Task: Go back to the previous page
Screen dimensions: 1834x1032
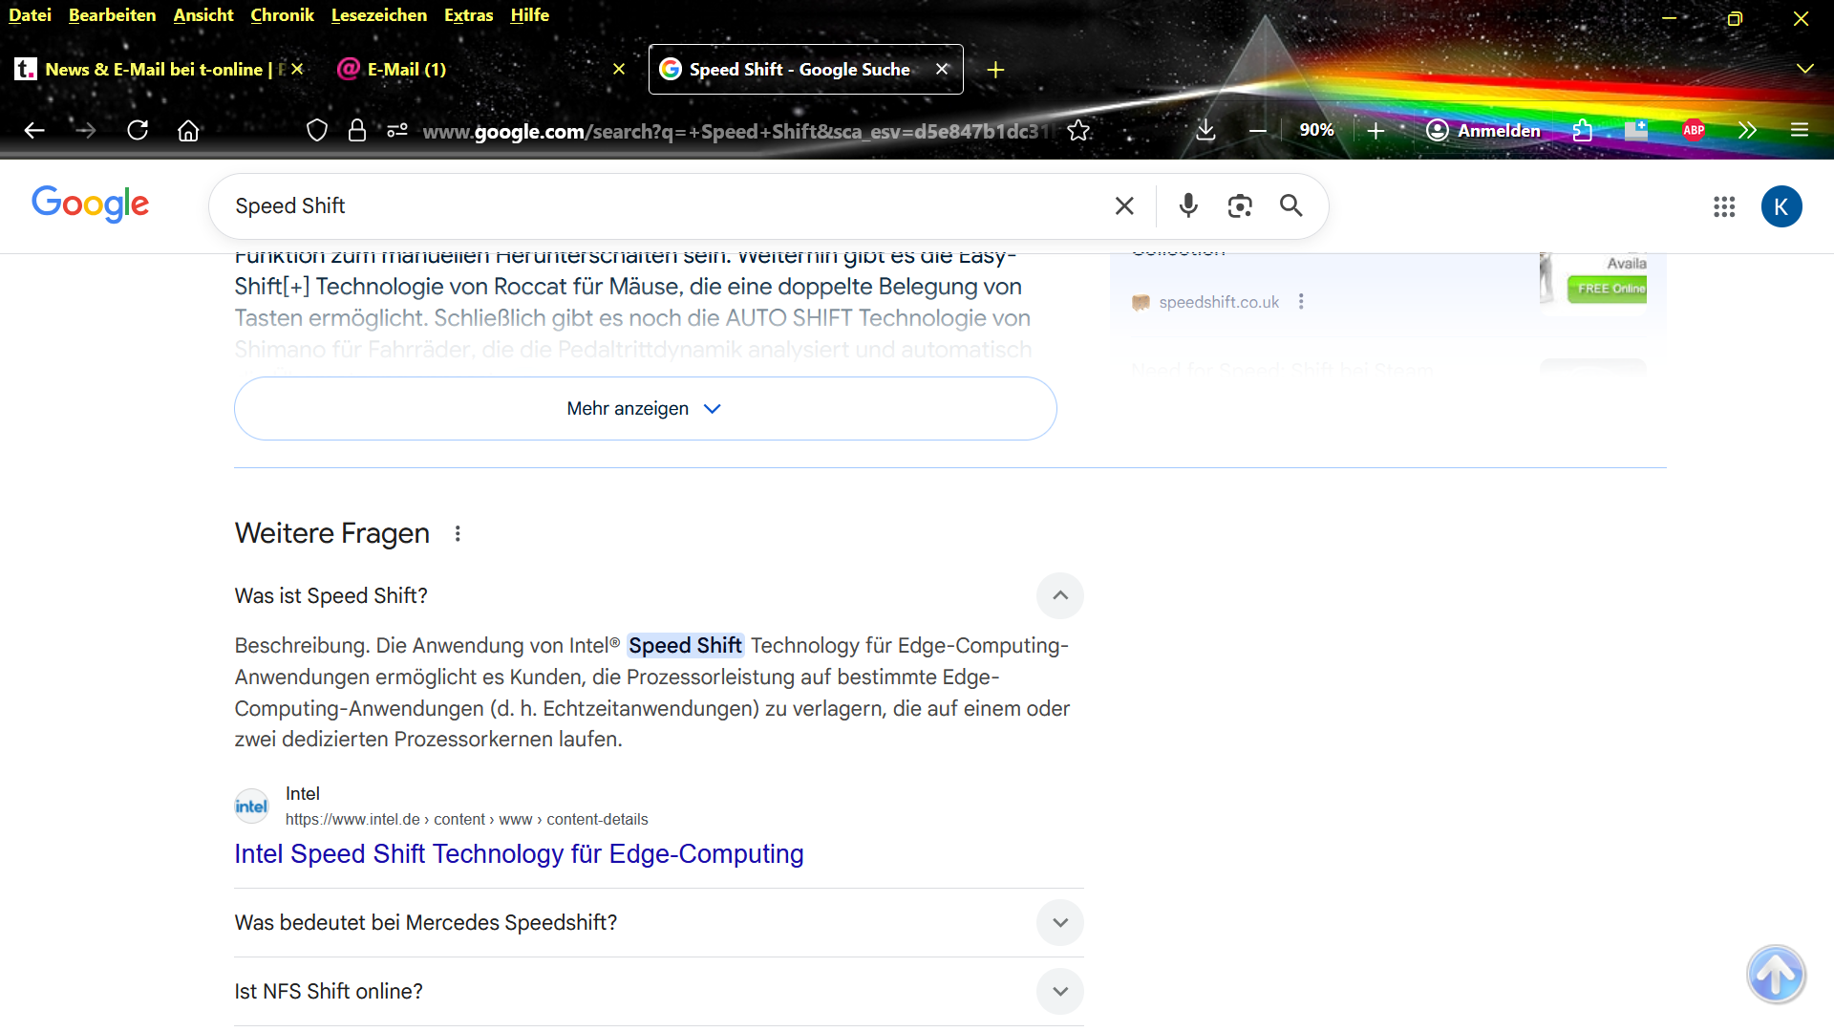Action: (34, 131)
